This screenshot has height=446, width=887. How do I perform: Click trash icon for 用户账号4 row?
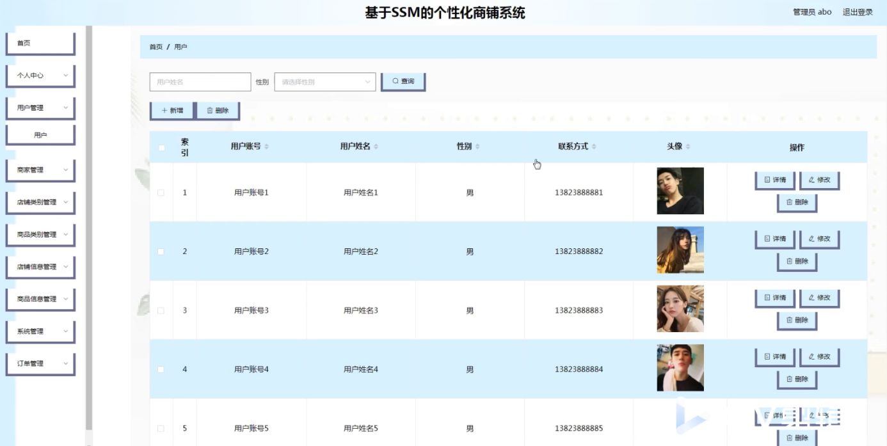pos(789,379)
